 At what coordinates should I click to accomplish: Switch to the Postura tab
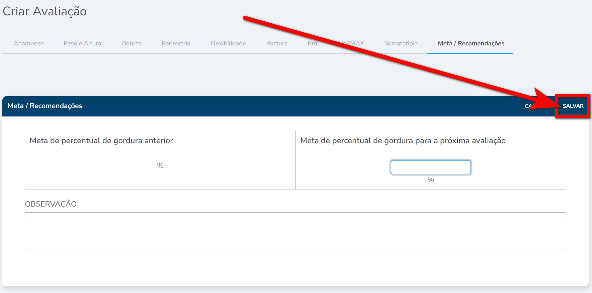[x=277, y=43]
